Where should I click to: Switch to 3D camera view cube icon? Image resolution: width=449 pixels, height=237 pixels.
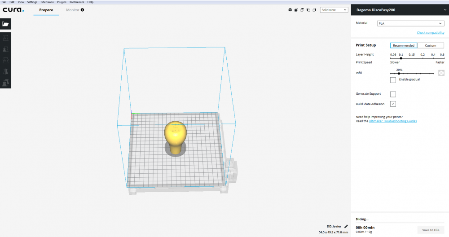point(290,10)
